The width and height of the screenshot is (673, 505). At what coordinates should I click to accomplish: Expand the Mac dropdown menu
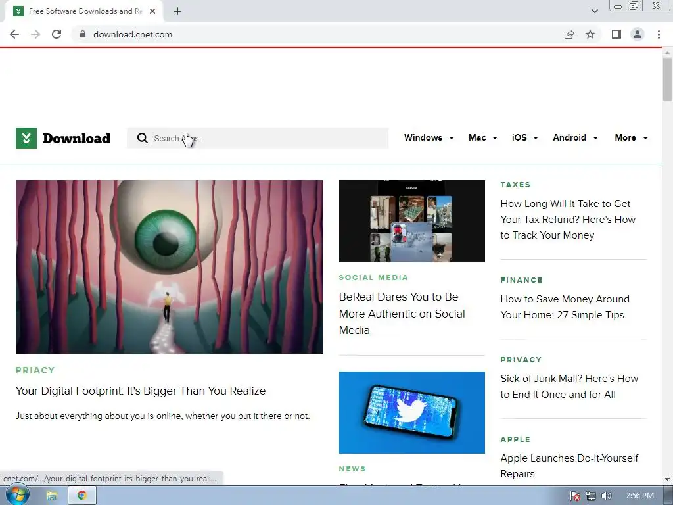click(483, 138)
